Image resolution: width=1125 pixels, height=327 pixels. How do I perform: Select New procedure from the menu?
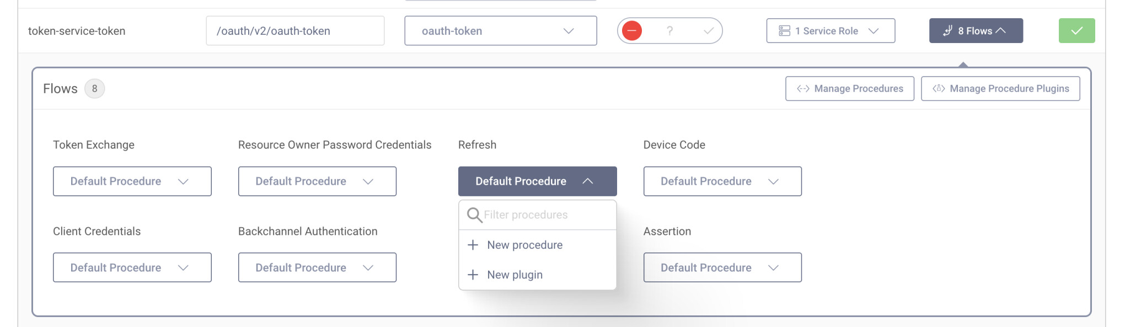pos(524,245)
